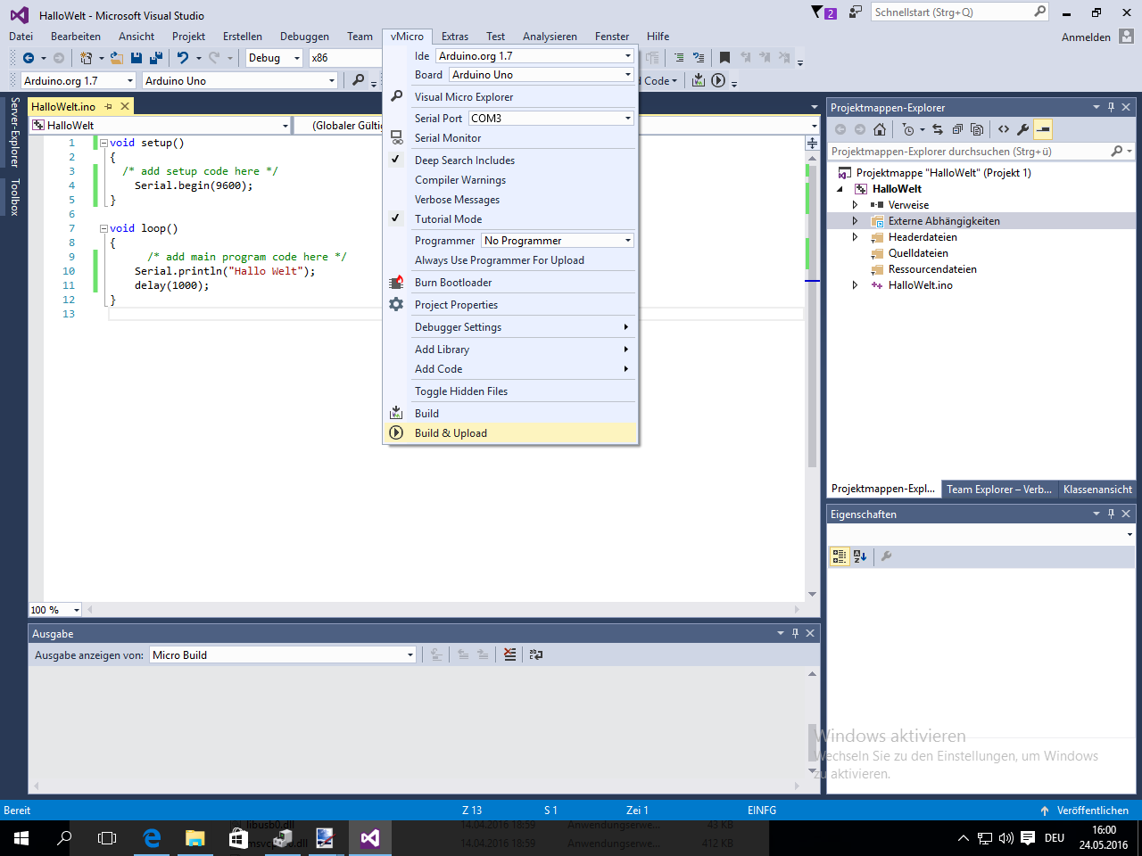
Task: Expand the Headerdateien tree node
Action: (x=855, y=237)
